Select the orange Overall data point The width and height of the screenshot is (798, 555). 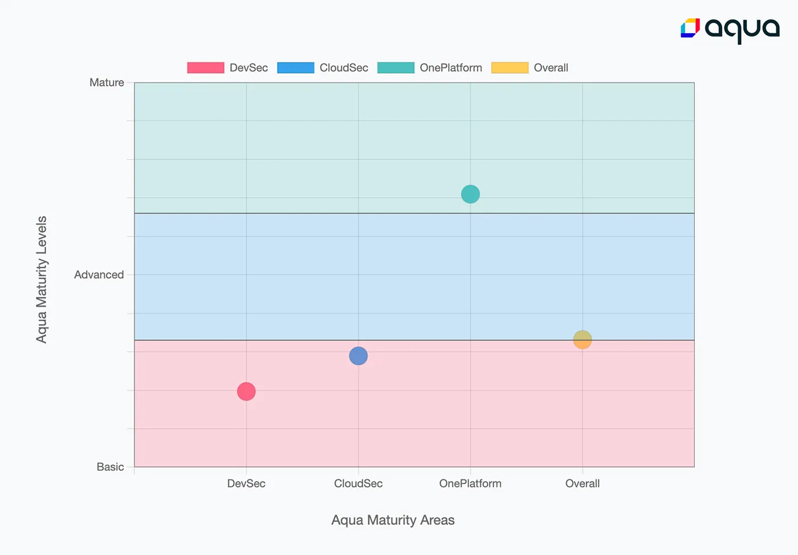[x=583, y=340]
